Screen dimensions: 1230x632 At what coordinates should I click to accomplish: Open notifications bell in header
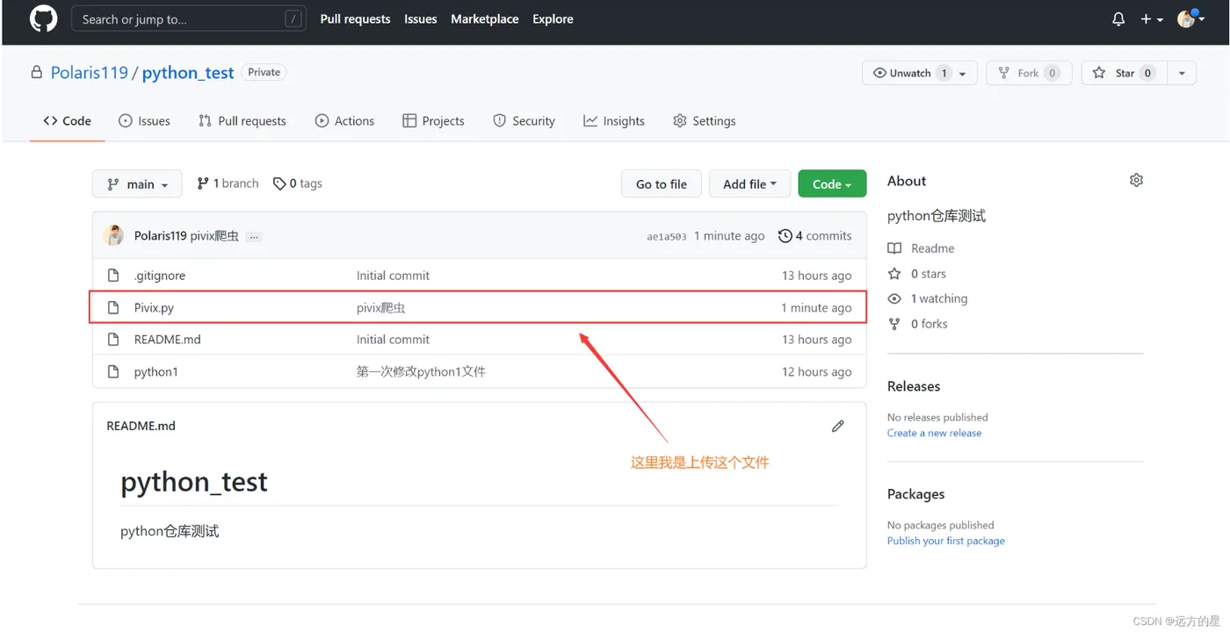(1118, 18)
